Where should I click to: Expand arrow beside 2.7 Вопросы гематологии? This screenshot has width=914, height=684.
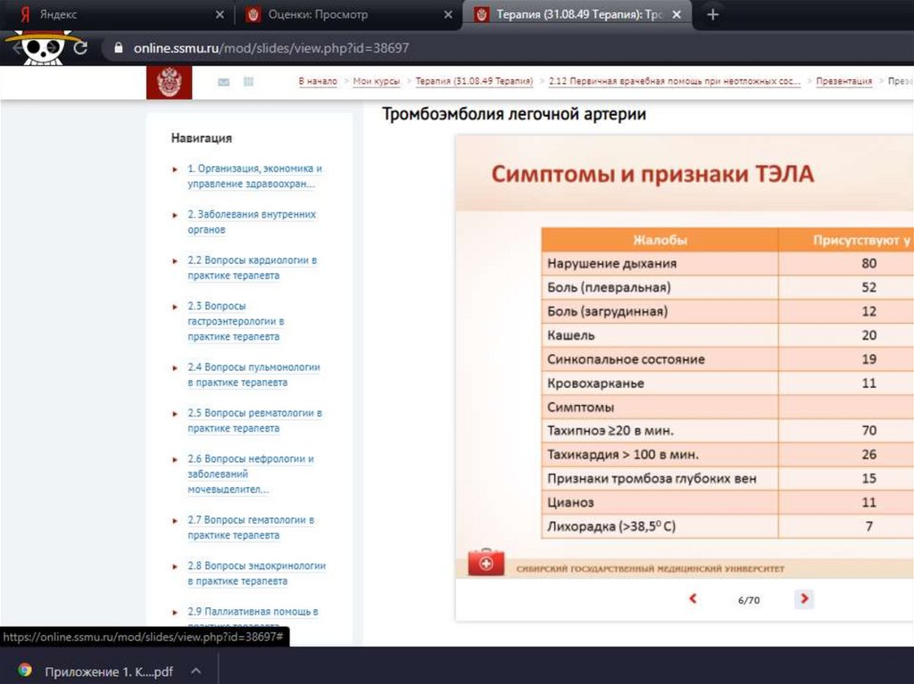[174, 521]
